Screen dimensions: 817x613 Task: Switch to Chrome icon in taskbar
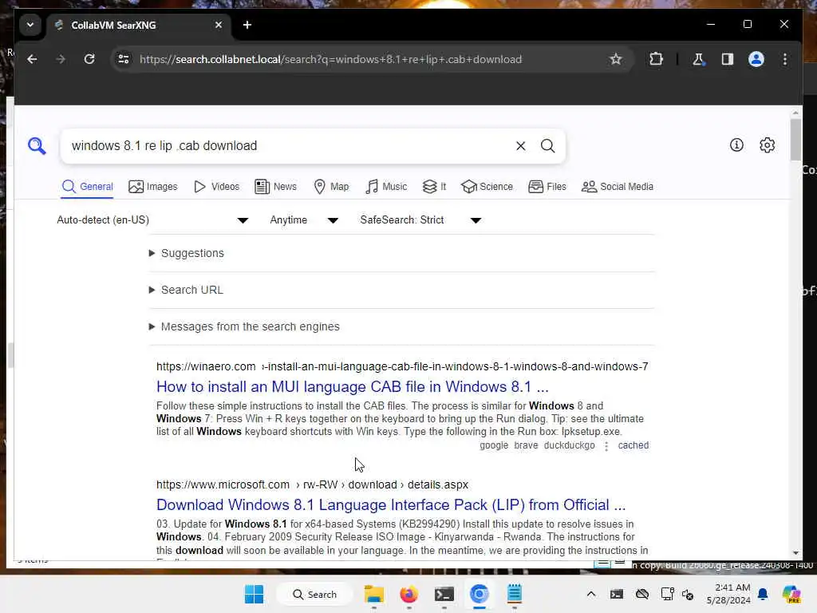point(480,594)
